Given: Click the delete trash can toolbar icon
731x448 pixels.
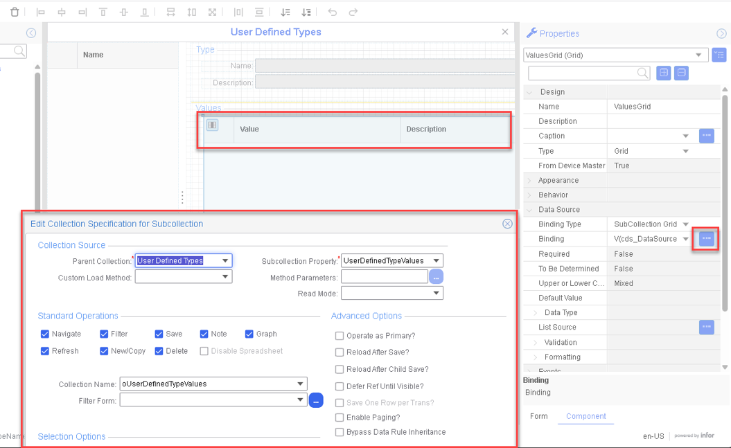Looking at the screenshot, I should click(x=15, y=12).
